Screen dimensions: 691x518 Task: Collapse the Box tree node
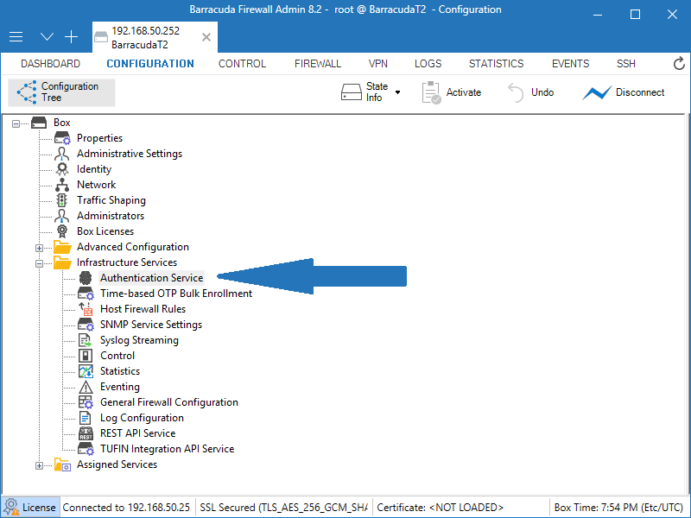[16, 123]
